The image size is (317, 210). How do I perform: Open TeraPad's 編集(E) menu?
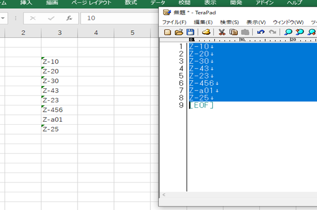click(x=203, y=22)
